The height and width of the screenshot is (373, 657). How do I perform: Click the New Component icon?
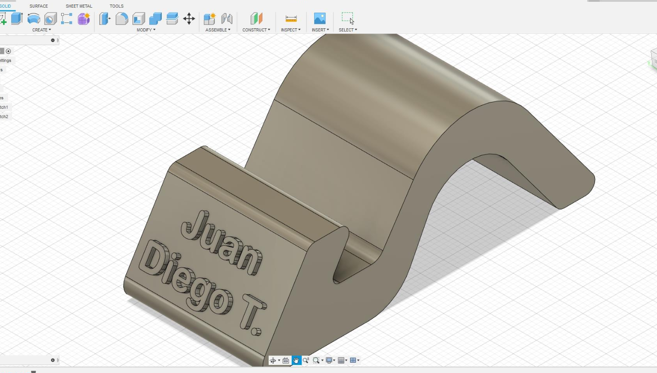[x=209, y=18]
